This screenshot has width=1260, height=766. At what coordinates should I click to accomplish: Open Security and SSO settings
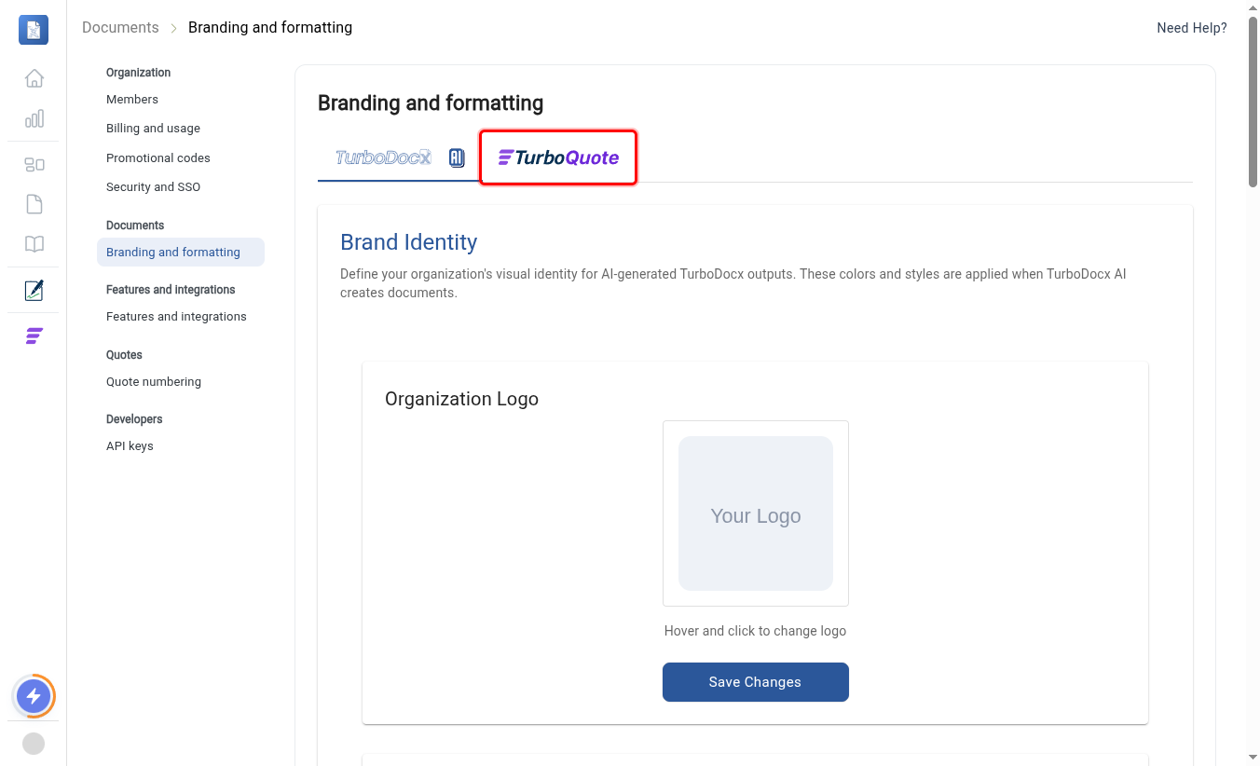click(153, 187)
